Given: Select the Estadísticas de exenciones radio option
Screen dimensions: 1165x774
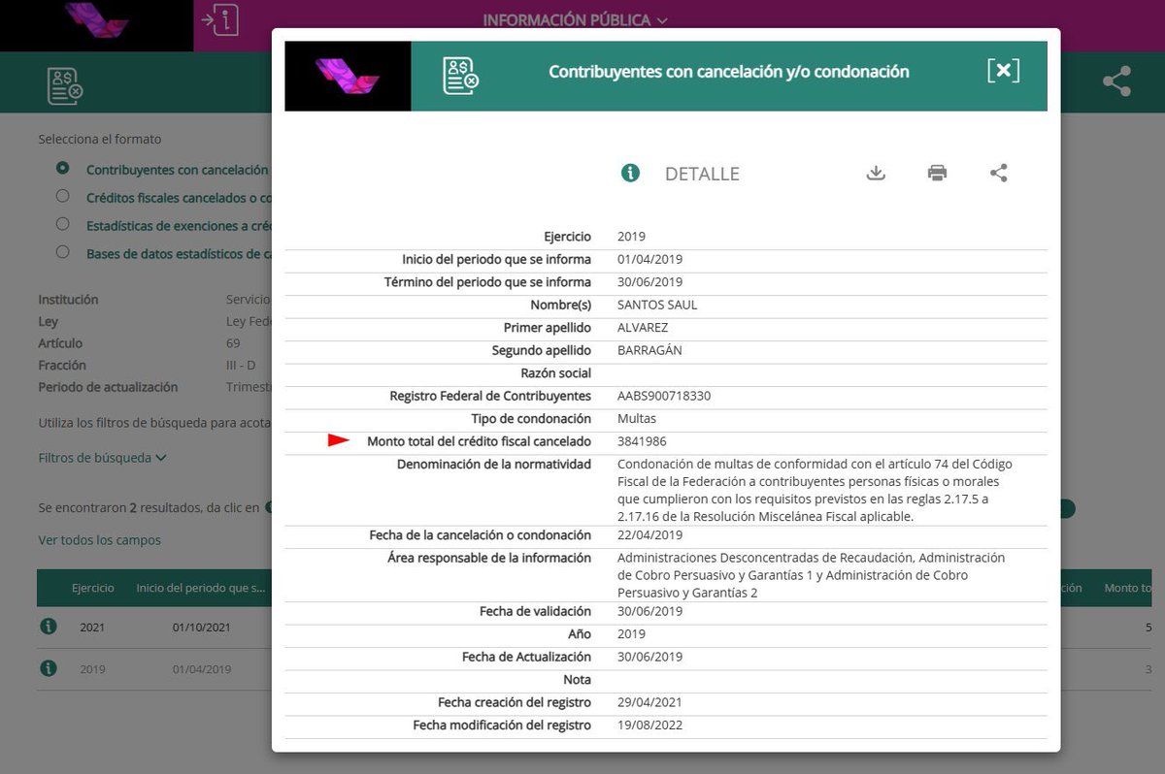Looking at the screenshot, I should [63, 224].
